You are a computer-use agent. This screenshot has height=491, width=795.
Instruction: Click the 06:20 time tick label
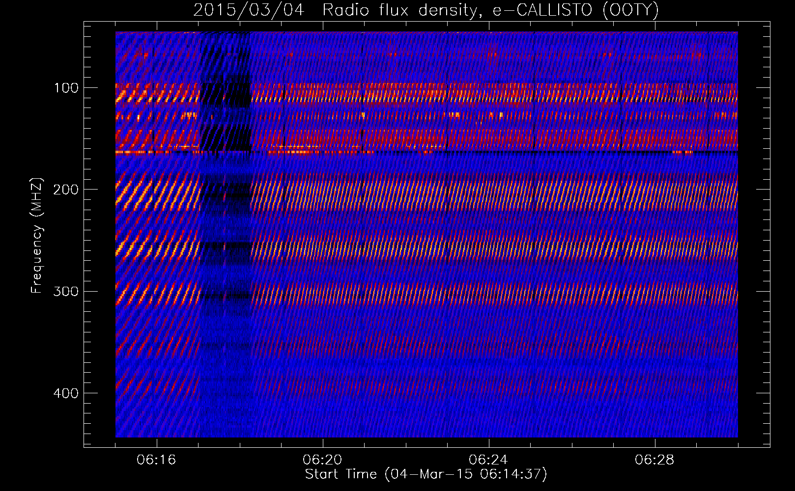322,460
